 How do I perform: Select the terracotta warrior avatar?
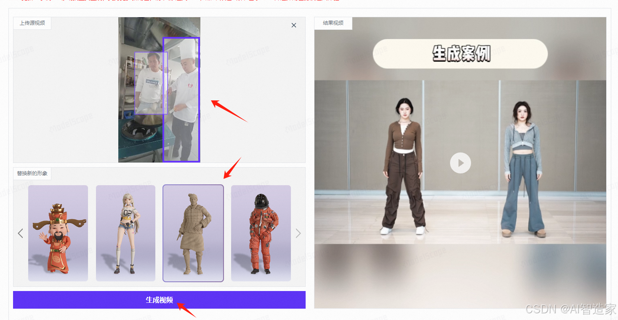(193, 233)
